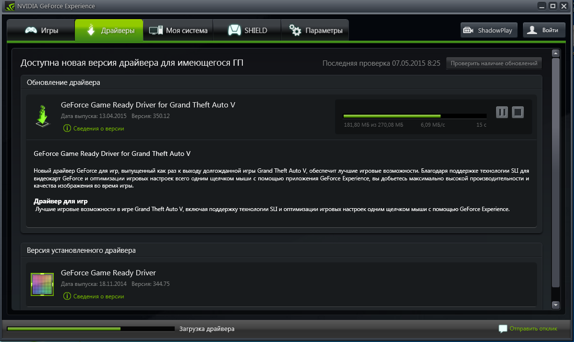
Task: Click the NVIDIA logo in title bar
Action: click(x=10, y=6)
